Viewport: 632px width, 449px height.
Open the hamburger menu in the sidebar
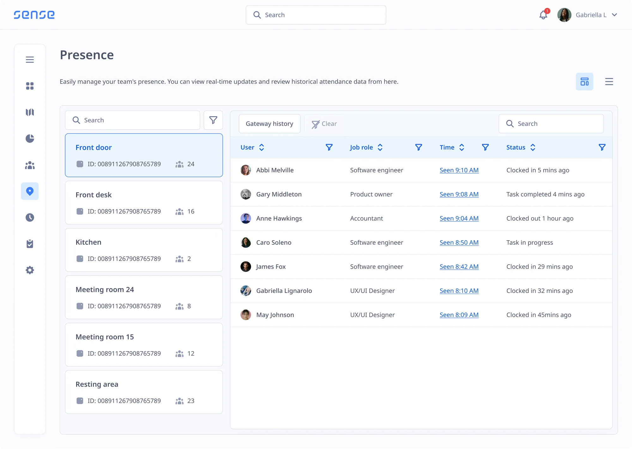30,60
